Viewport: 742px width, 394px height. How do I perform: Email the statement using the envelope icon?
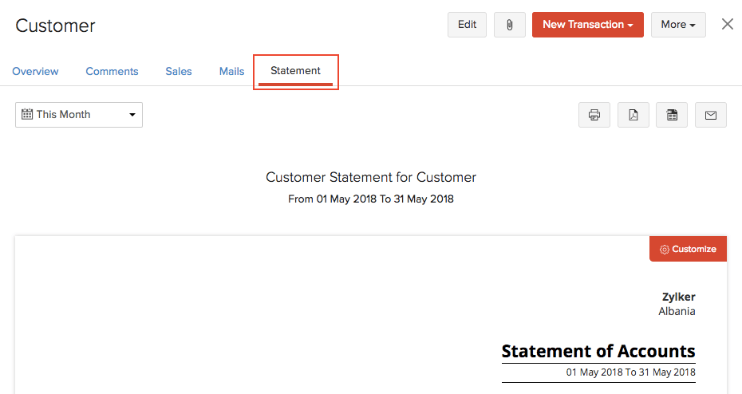710,115
